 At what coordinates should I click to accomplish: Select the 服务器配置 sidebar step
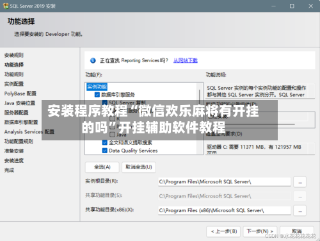pyautogui.click(x=17, y=113)
